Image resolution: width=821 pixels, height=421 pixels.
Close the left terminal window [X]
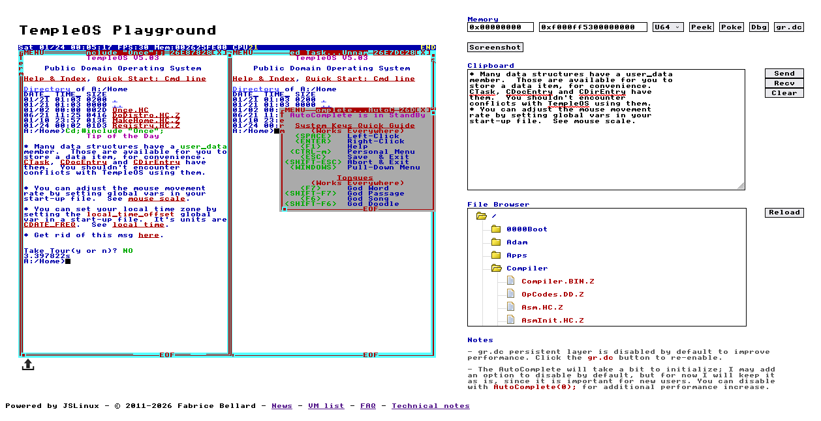pos(219,53)
